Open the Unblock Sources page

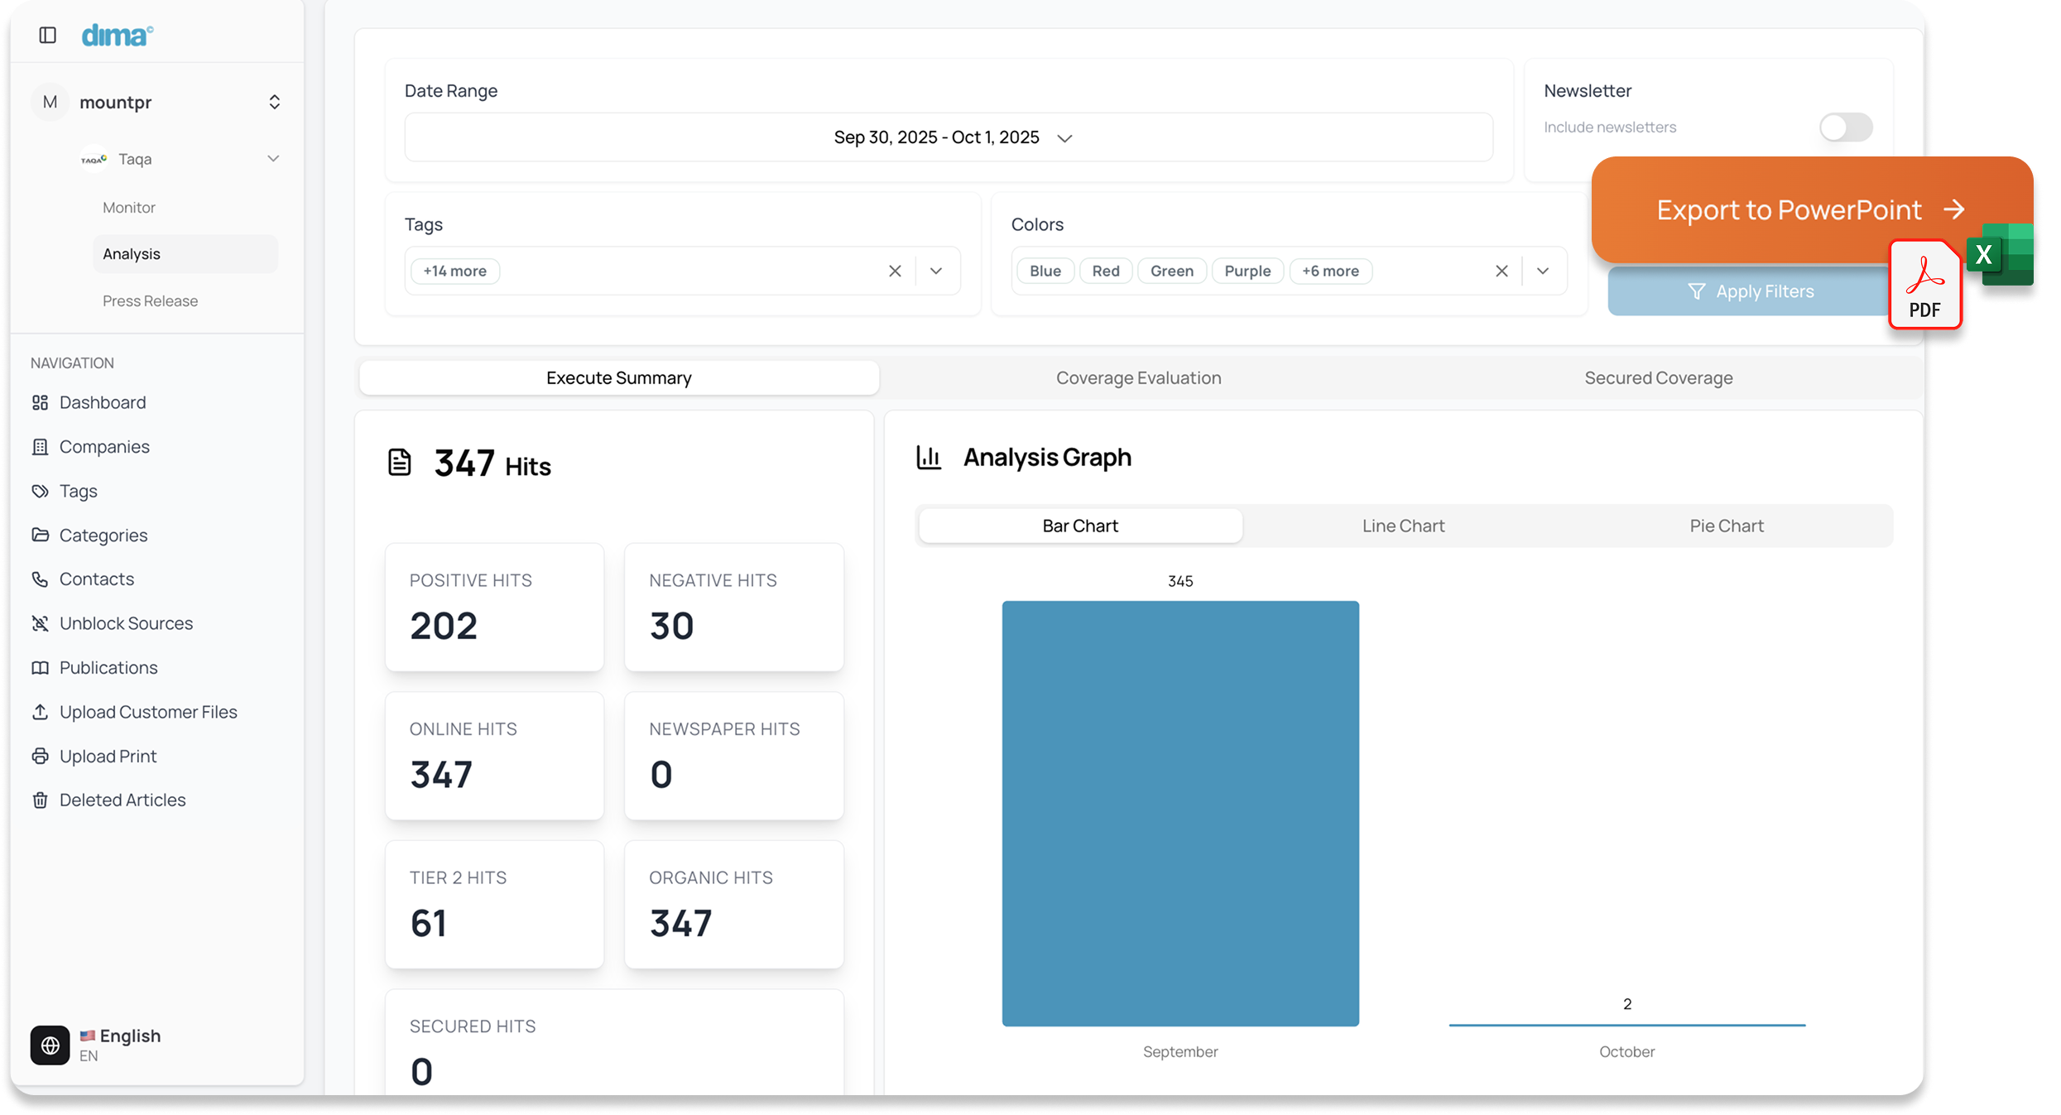[125, 623]
